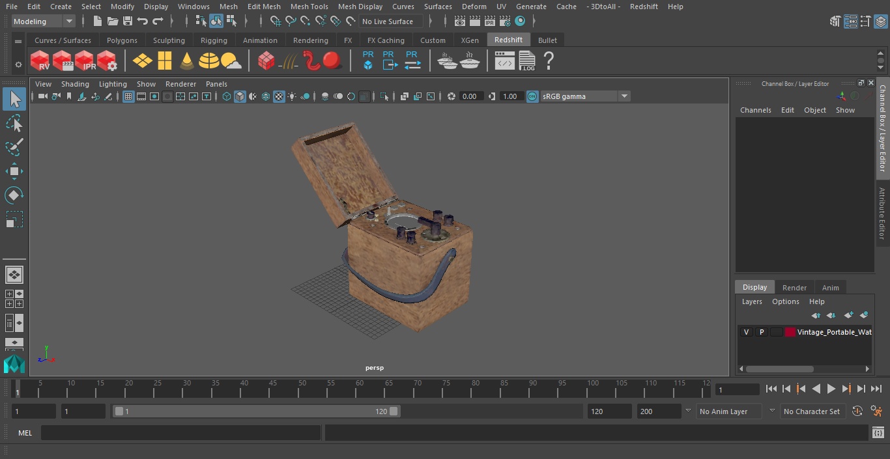Image resolution: width=890 pixels, height=459 pixels.
Task: Toggle viewport grid display icon
Action: (128, 96)
